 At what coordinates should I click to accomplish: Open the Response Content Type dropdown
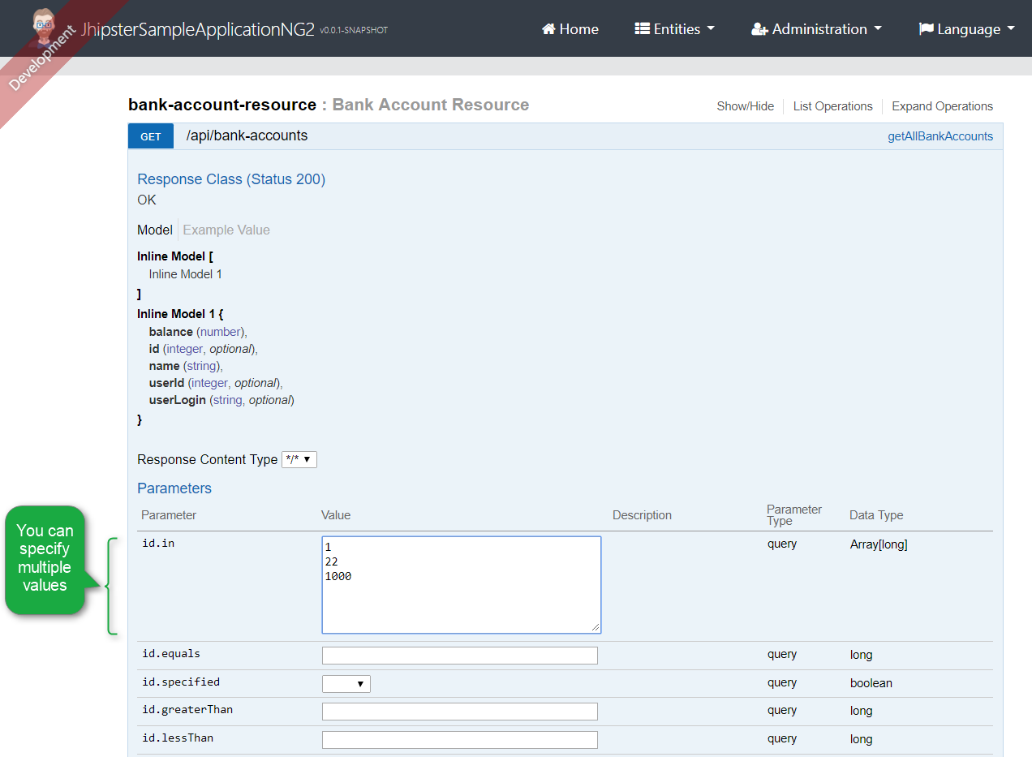(x=299, y=459)
